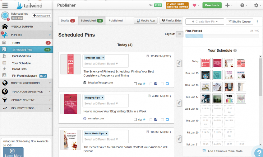263x157 pixels.
Task: Open Select a Different Board for Blogging Tips pin
Action: pos(101,103)
